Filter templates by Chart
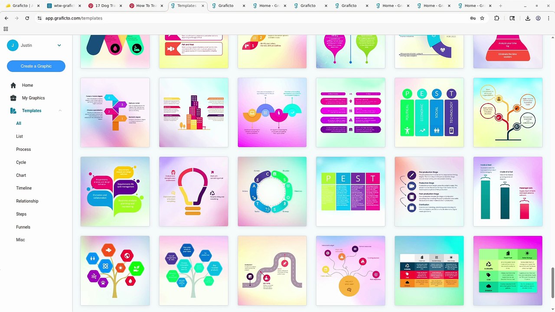The image size is (555, 312). click(x=21, y=175)
